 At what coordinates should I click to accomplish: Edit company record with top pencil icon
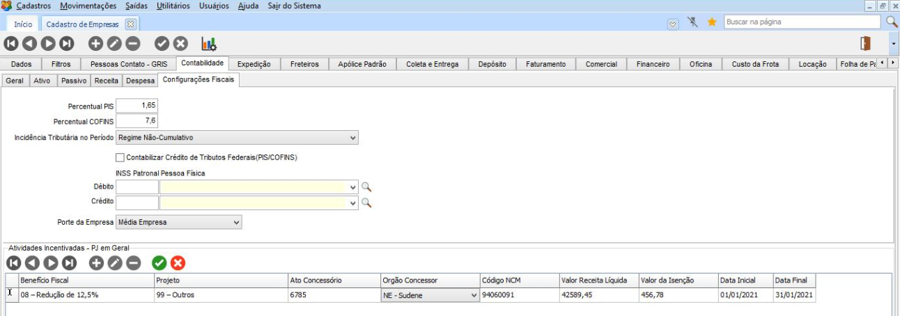[114, 43]
